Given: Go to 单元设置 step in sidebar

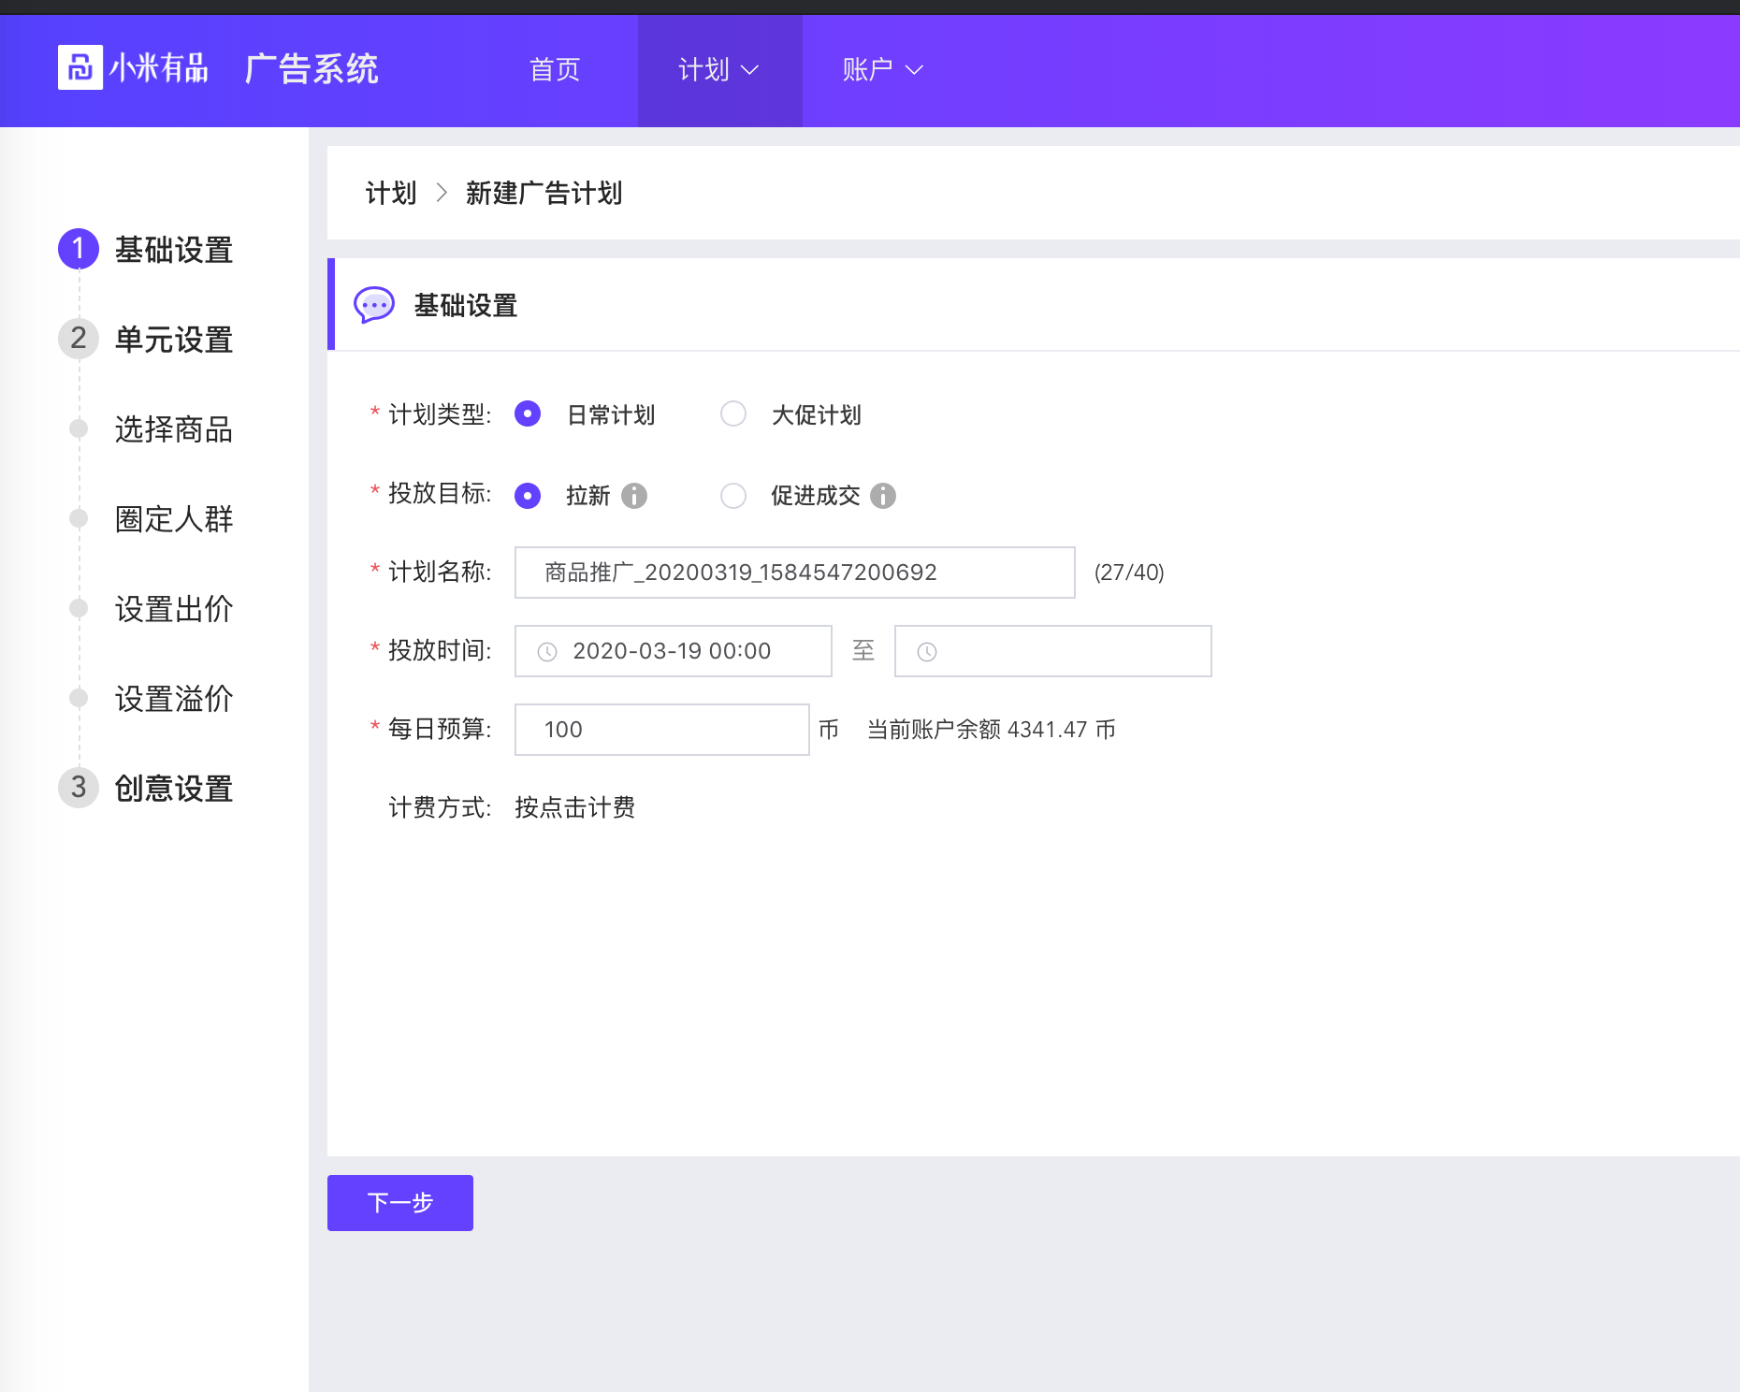Looking at the screenshot, I should coord(174,340).
